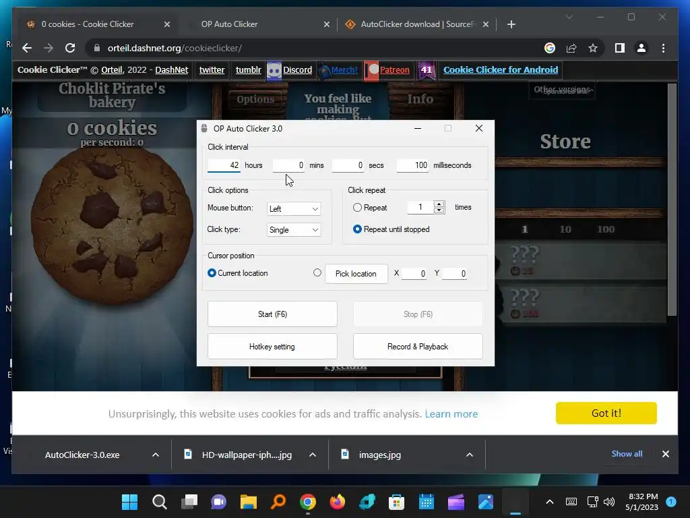690x518 pixels.
Task: Open Cookie Clicker for Android link
Action: click(x=501, y=69)
